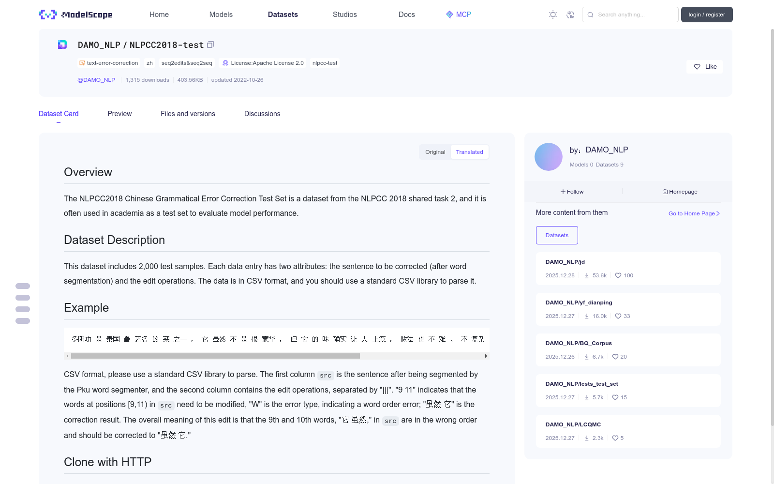The width and height of the screenshot is (774, 484).
Task: Click the zh language tag
Action: pyautogui.click(x=150, y=63)
